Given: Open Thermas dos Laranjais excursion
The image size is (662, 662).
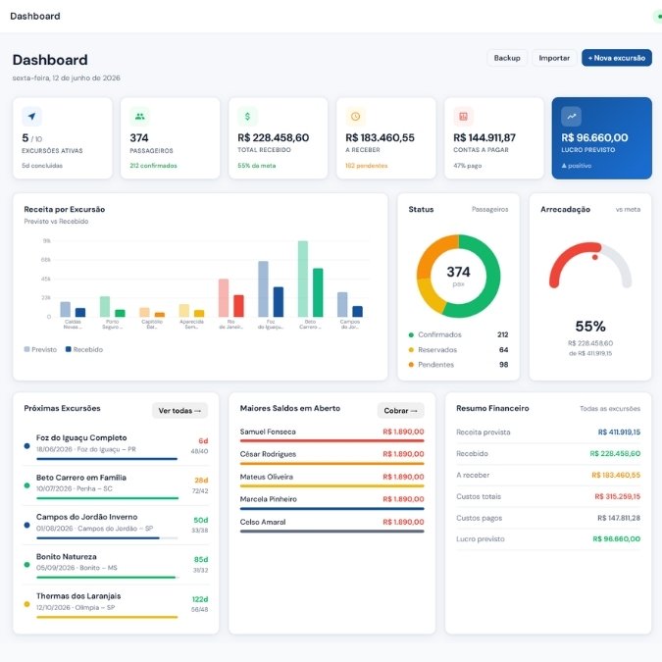Looking at the screenshot, I should click(x=116, y=604).
